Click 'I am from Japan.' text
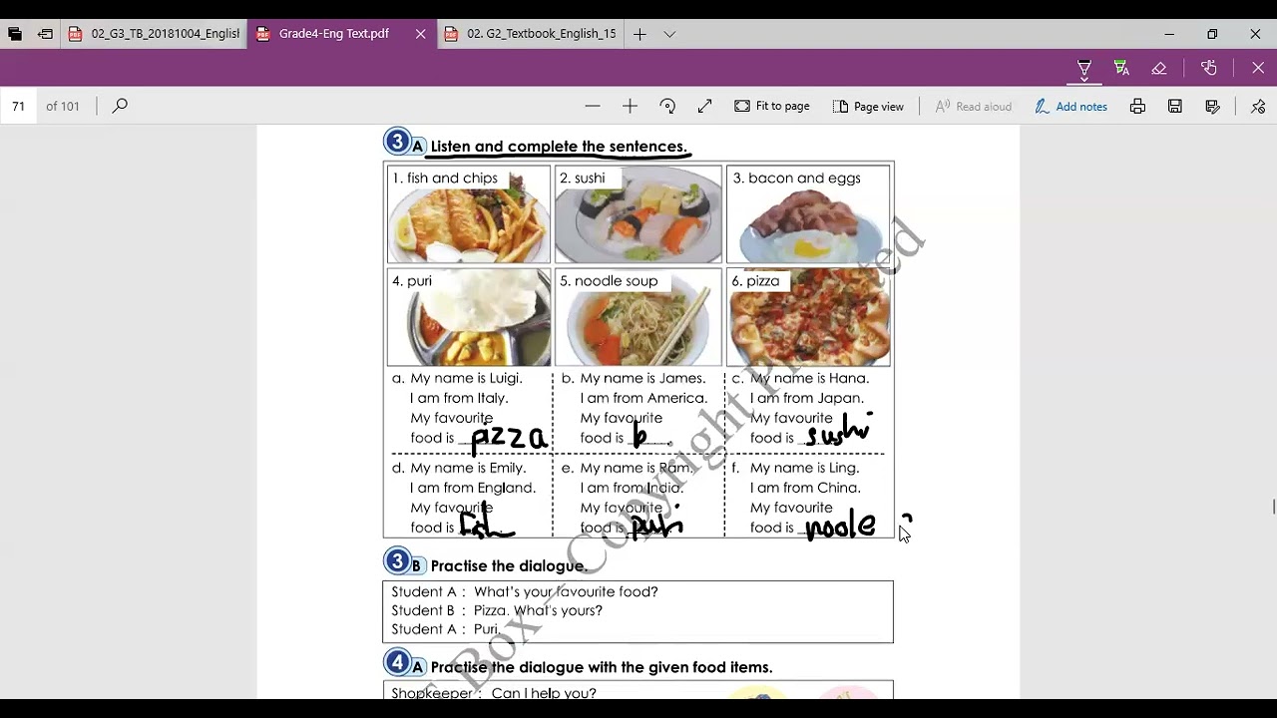 tap(807, 398)
